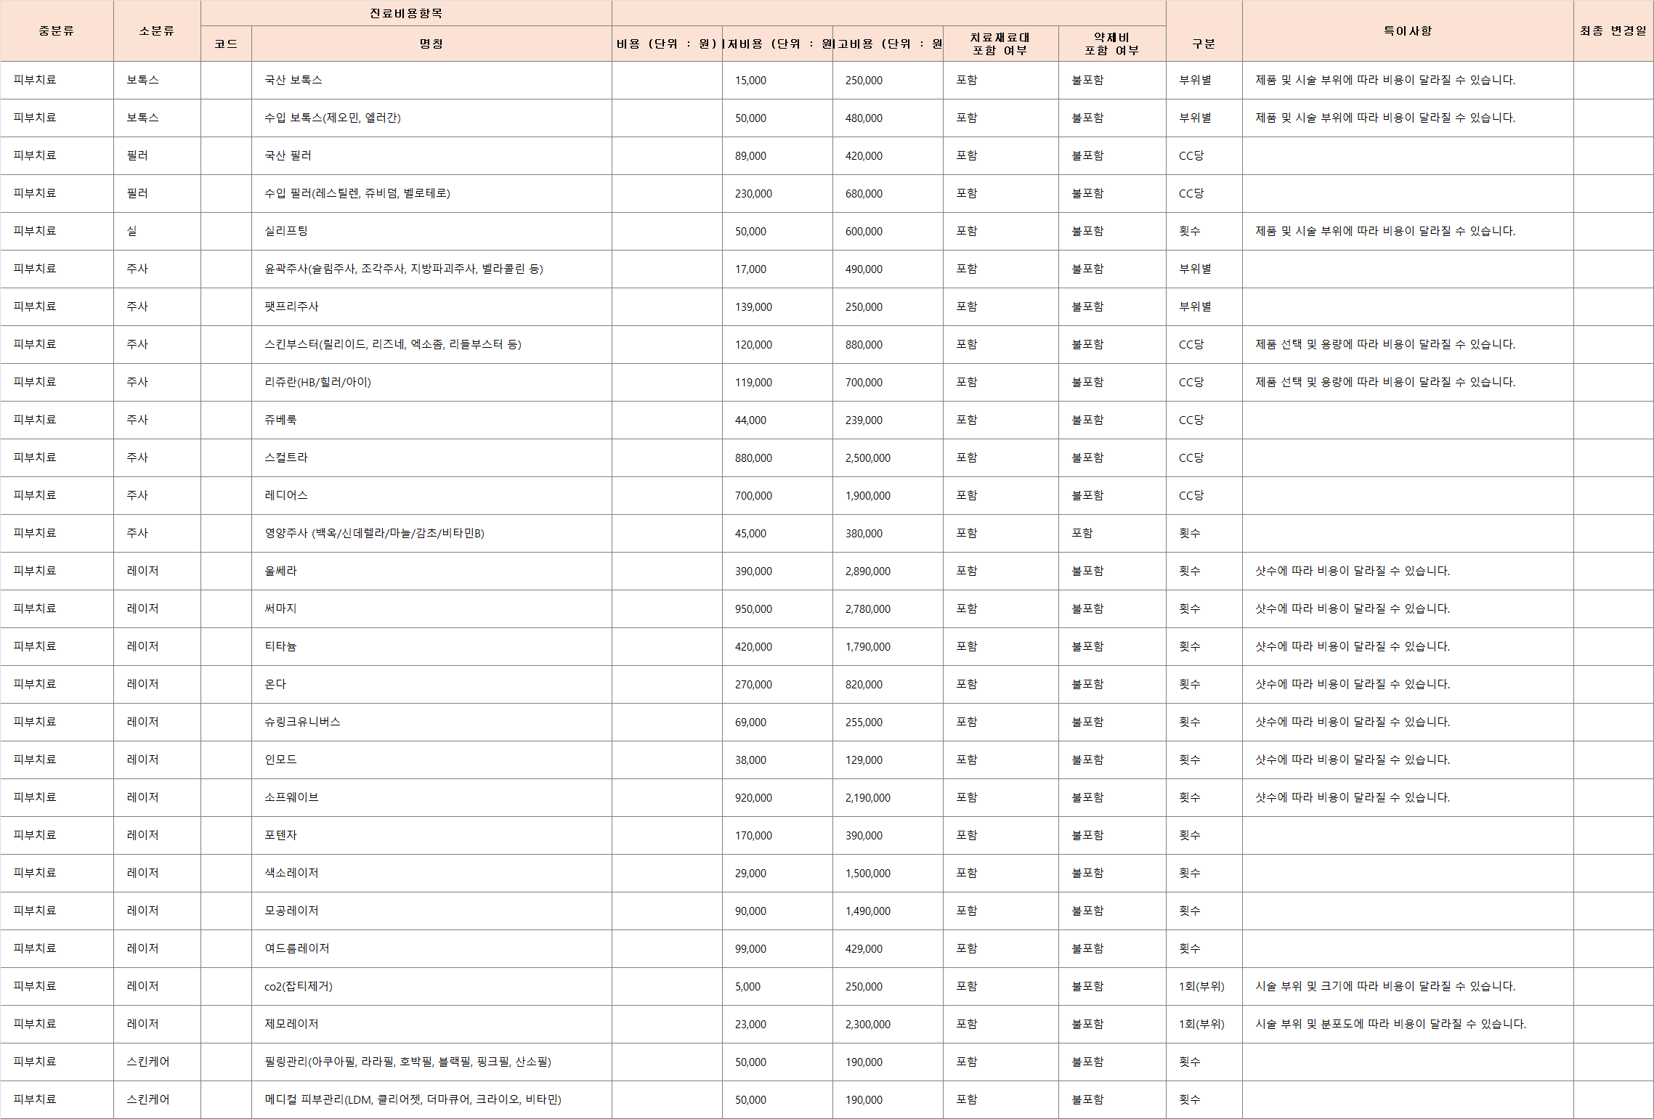Image resolution: width=1654 pixels, height=1119 pixels.
Task: Click the 중분류 column header
Action: click(x=57, y=30)
